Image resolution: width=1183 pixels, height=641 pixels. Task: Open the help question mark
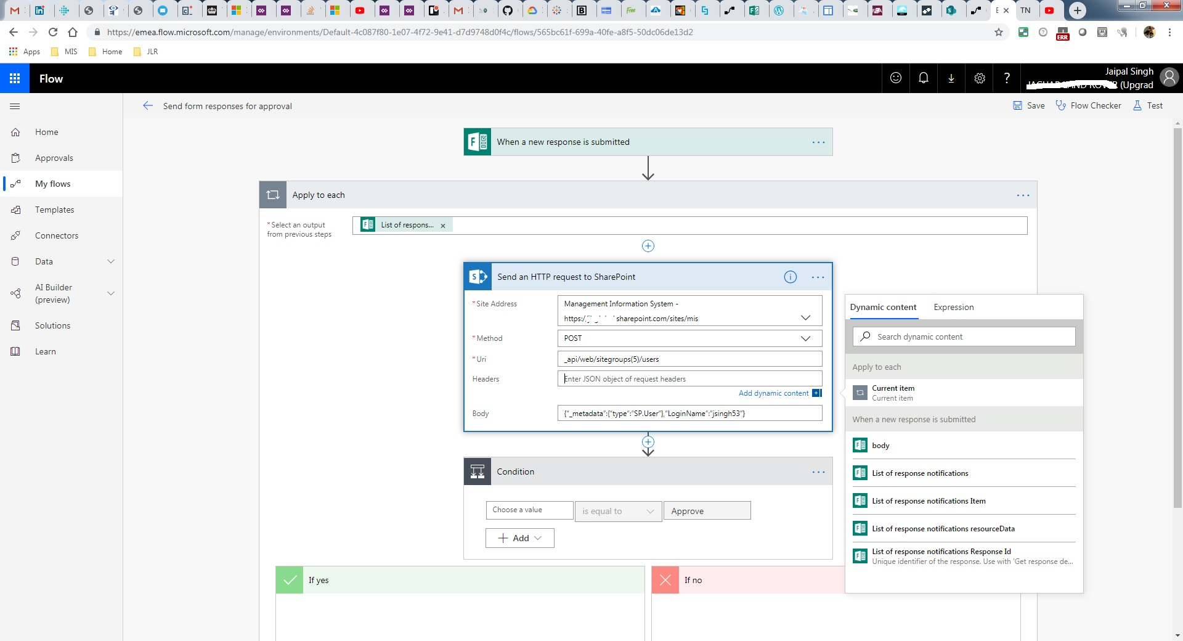pos(1007,78)
